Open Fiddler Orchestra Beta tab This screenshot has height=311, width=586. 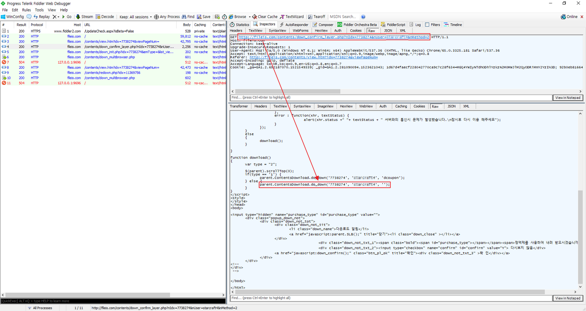tap(357, 25)
